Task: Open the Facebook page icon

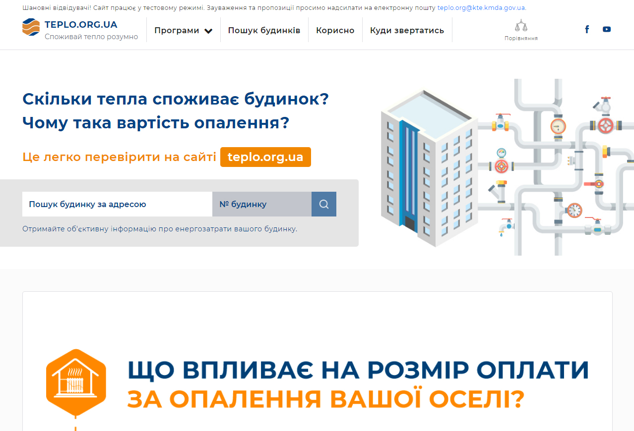Action: pyautogui.click(x=587, y=29)
